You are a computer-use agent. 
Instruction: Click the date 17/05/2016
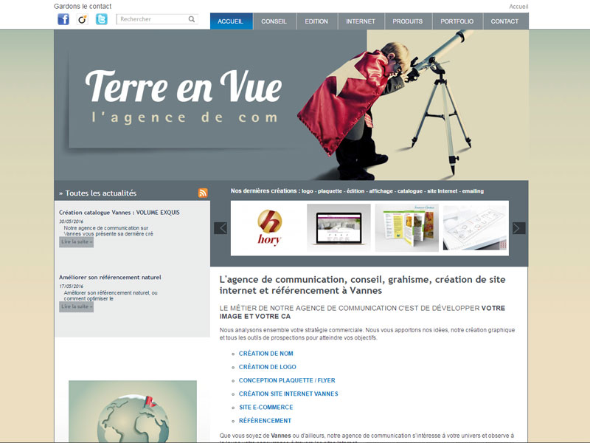pos(71,286)
